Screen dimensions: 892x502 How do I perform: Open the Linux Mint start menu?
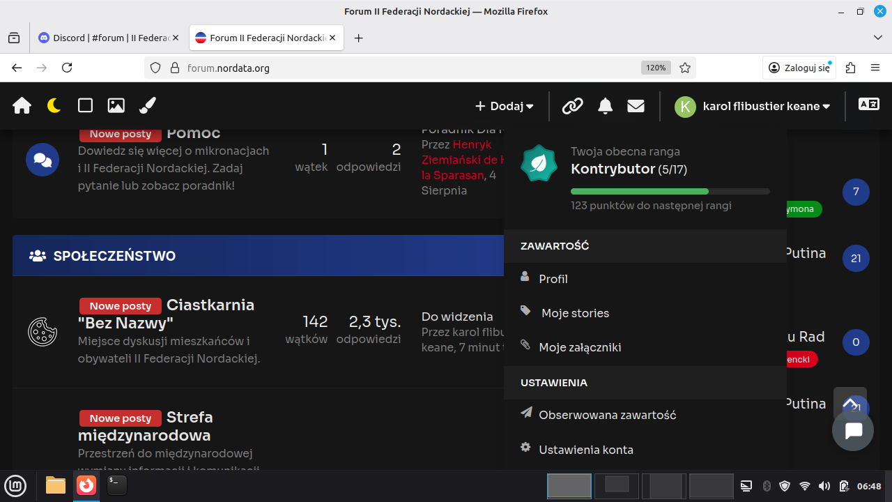click(x=15, y=485)
